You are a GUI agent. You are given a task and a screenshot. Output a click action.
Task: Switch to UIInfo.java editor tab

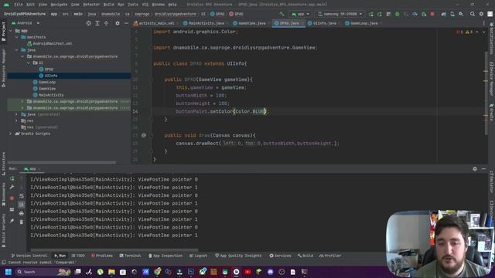[324, 23]
